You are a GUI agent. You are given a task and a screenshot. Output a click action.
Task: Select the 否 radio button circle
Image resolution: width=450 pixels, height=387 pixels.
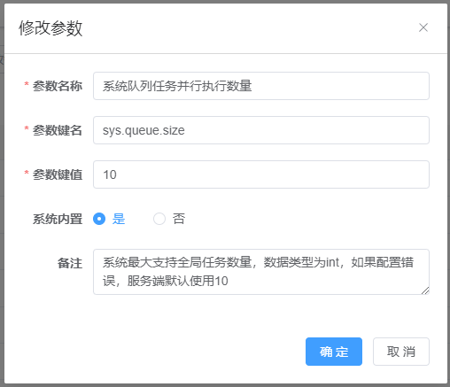click(159, 219)
